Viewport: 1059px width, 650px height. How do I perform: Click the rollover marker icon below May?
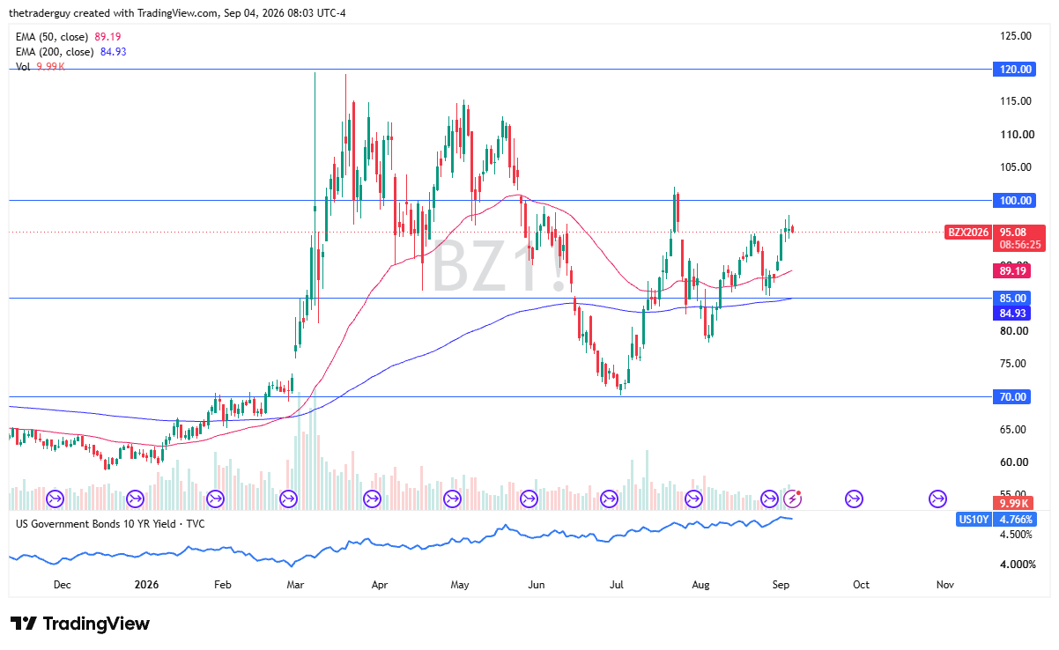452,499
